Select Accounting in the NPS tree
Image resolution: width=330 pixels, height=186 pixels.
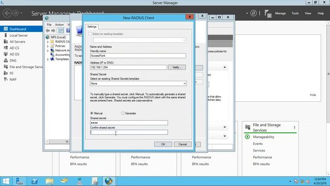pyautogui.click(x=62, y=55)
